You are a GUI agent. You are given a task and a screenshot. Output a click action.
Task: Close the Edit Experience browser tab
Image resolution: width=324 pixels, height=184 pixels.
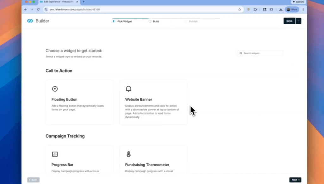[x=77, y=2]
